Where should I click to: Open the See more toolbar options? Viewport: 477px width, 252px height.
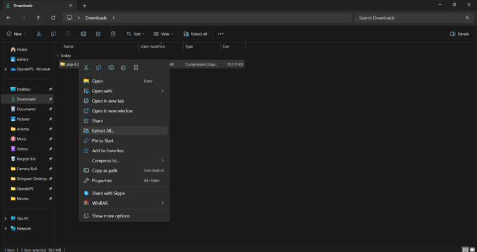click(221, 34)
